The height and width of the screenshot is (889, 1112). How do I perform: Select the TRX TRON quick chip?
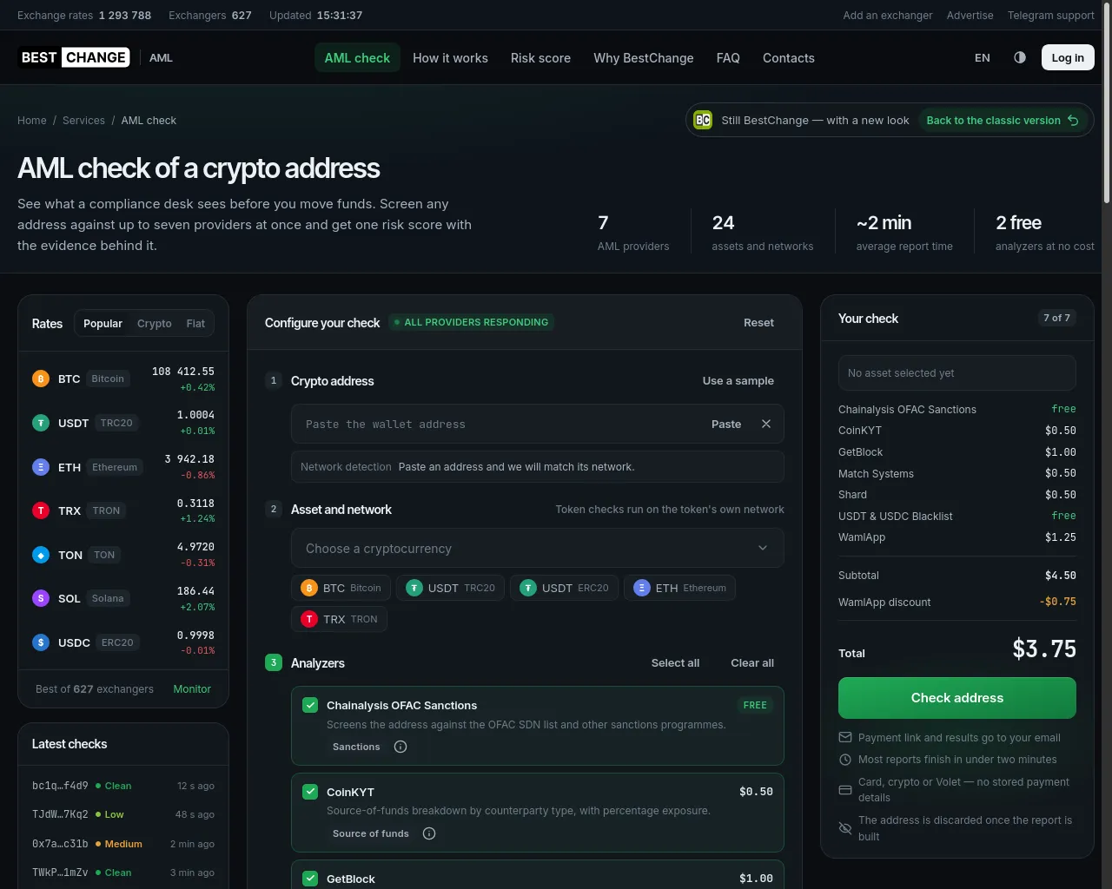[339, 619]
